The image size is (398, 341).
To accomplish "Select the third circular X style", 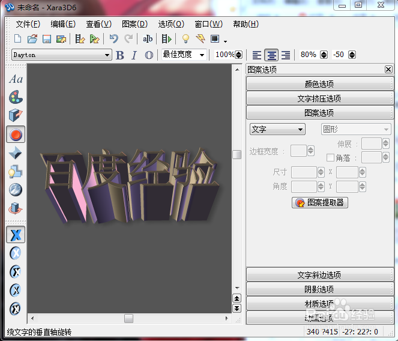I will click(x=16, y=272).
